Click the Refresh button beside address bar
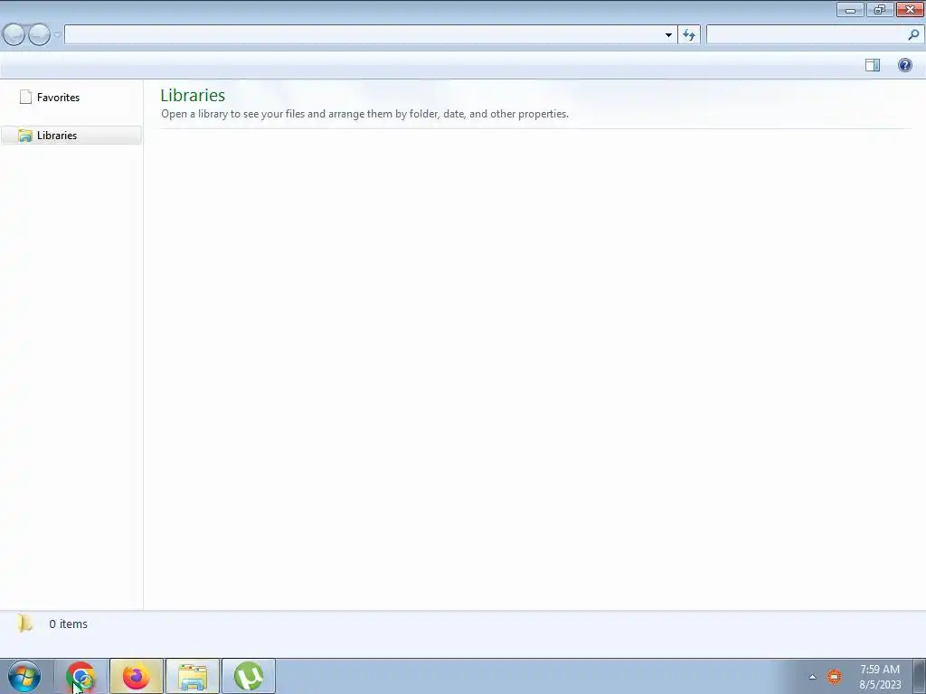This screenshot has width=926, height=694. point(689,35)
